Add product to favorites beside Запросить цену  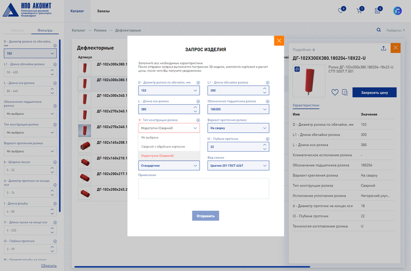[x=335, y=92]
